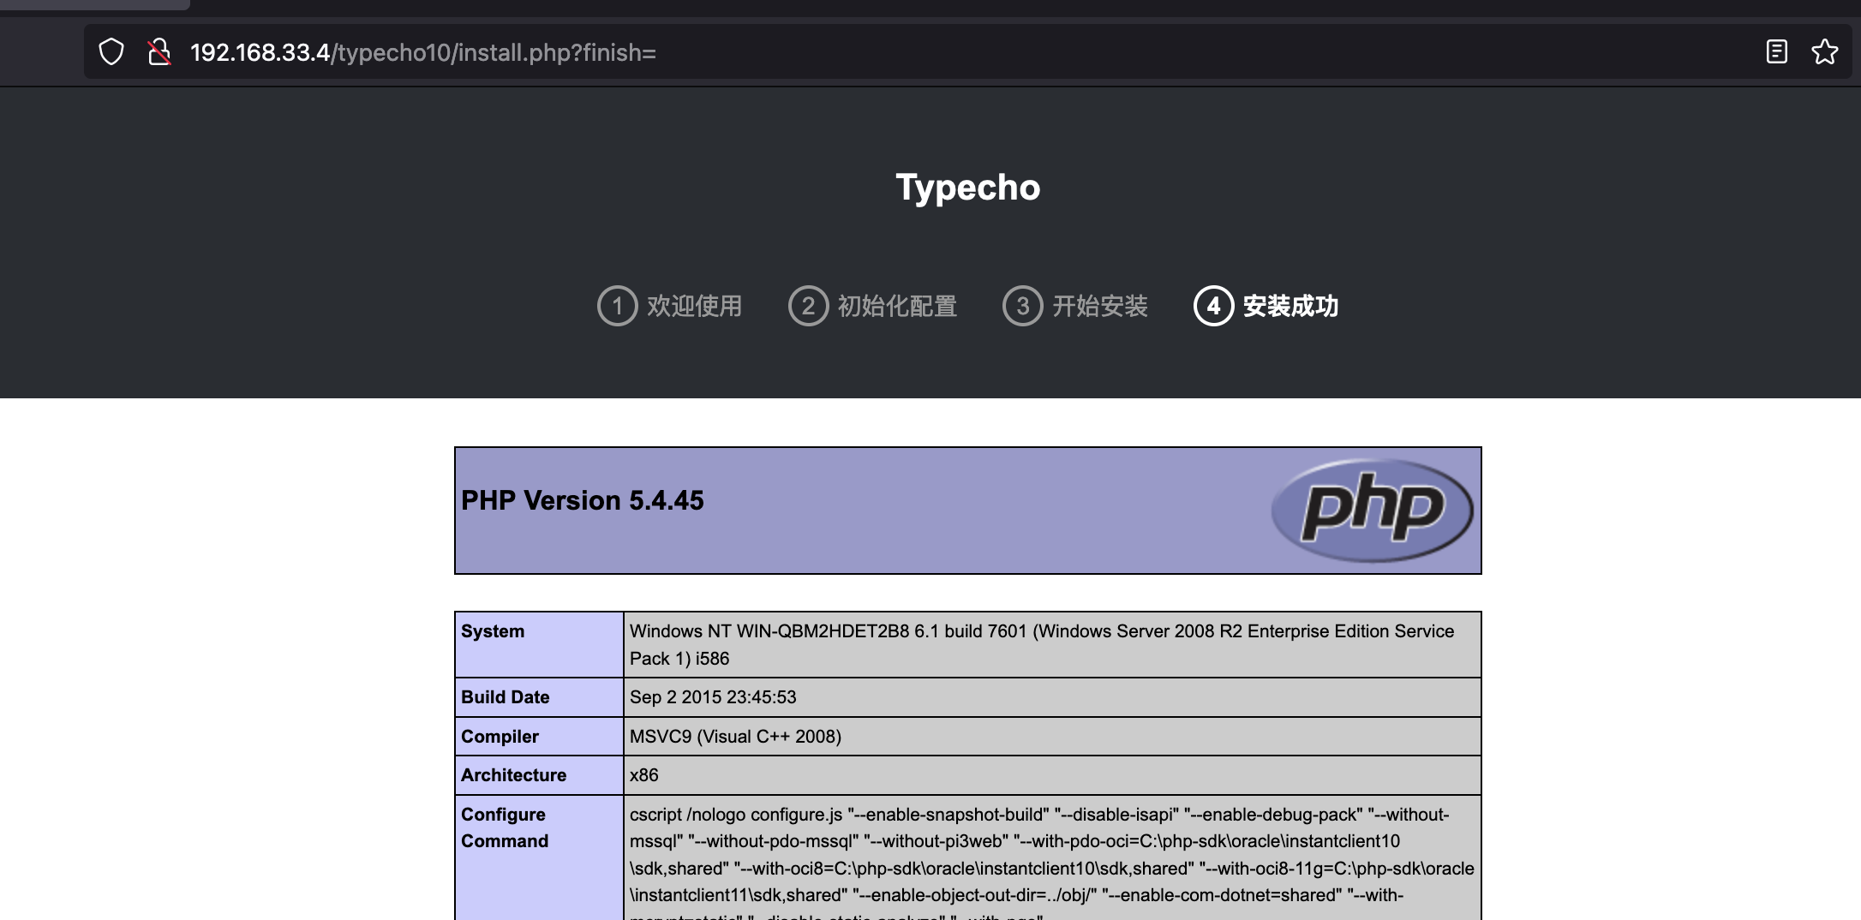Select the 初始化配置 step label

[897, 306]
